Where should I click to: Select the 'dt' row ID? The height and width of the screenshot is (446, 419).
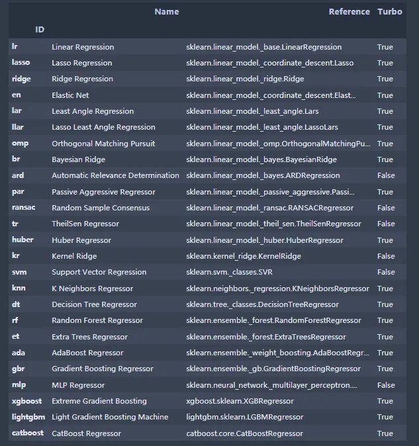16,304
